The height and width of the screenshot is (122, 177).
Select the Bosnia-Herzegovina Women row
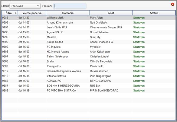(88, 71)
